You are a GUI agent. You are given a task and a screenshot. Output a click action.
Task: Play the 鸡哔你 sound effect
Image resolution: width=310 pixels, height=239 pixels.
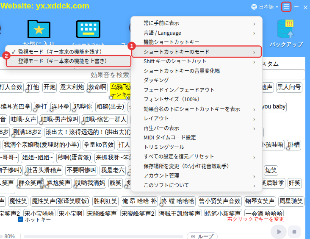(x=83, y=107)
